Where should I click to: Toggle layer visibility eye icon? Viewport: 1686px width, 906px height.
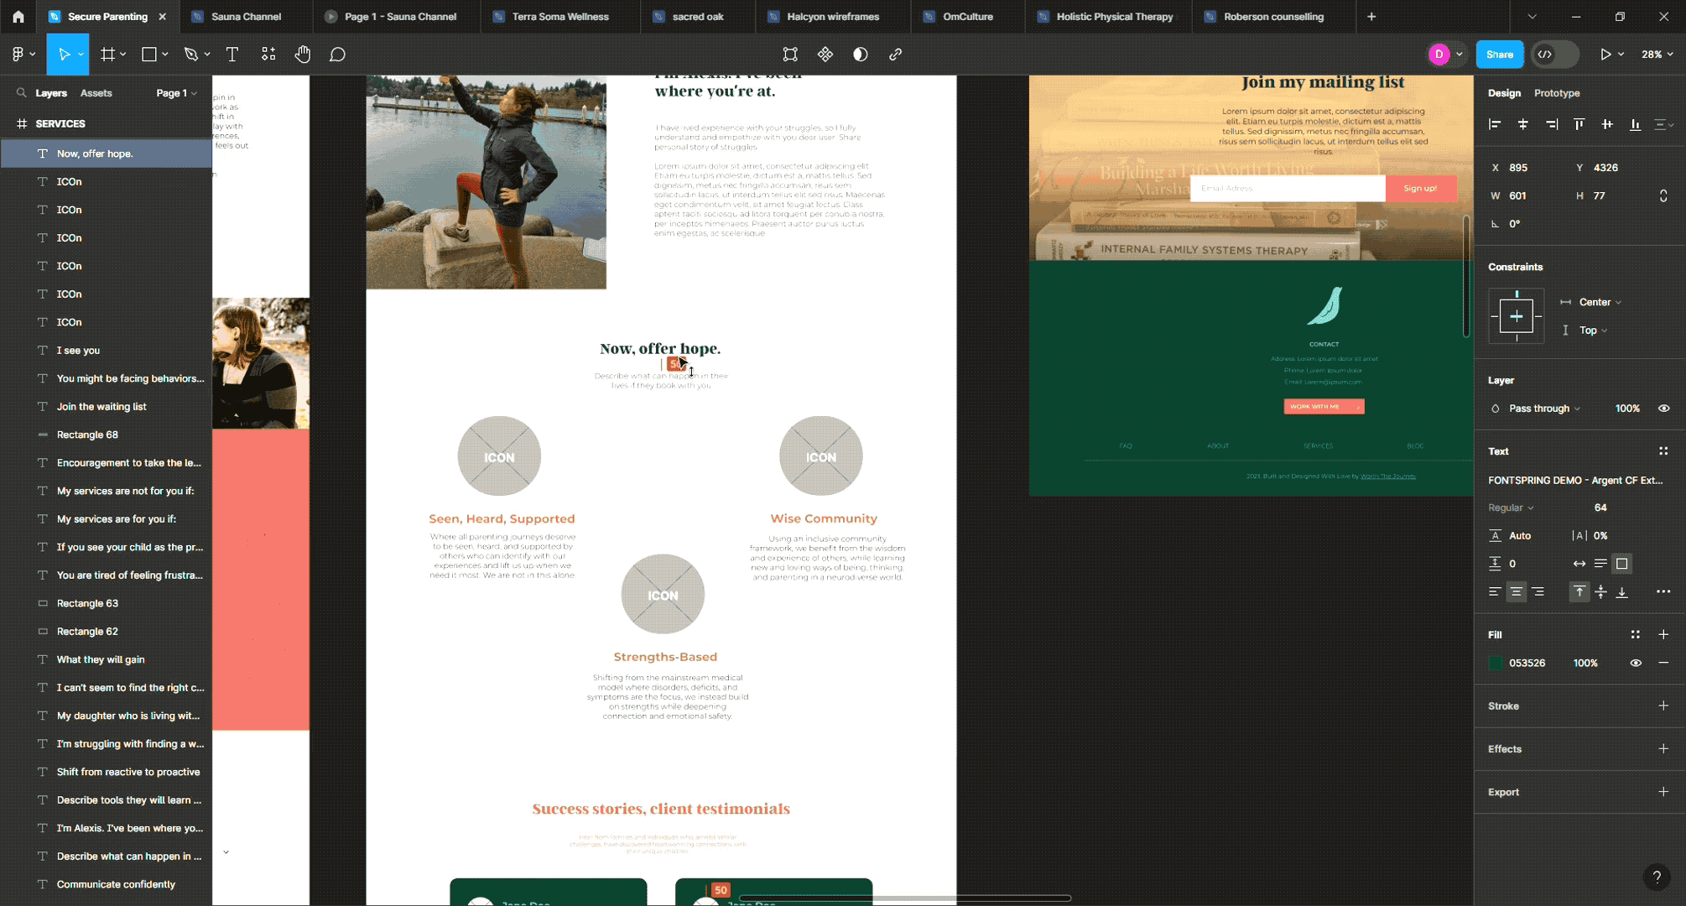coord(1663,409)
